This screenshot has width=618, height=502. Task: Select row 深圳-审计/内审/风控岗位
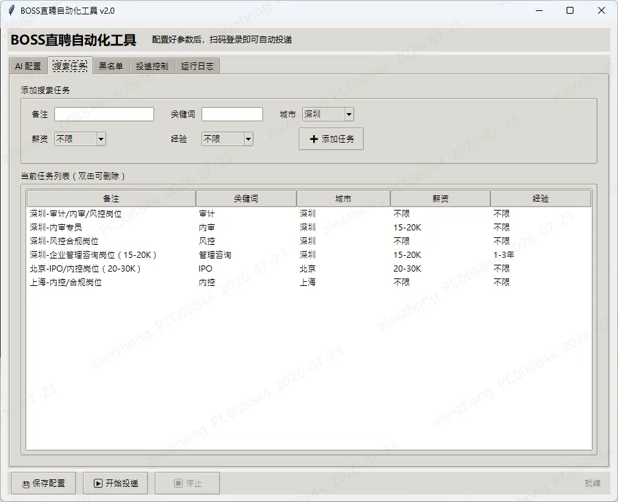click(x=309, y=213)
